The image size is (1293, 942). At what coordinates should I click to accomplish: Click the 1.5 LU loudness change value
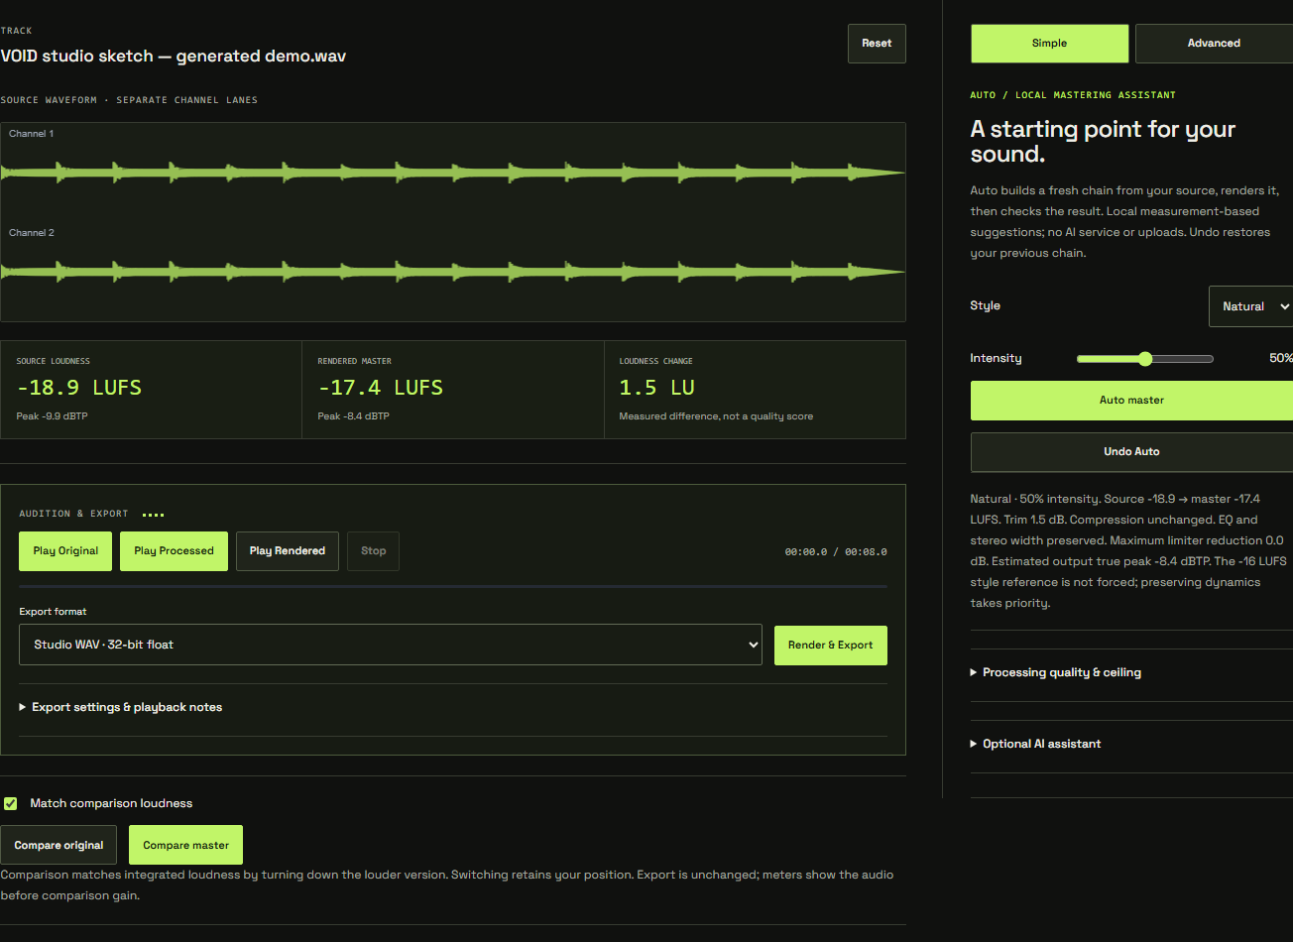[657, 388]
